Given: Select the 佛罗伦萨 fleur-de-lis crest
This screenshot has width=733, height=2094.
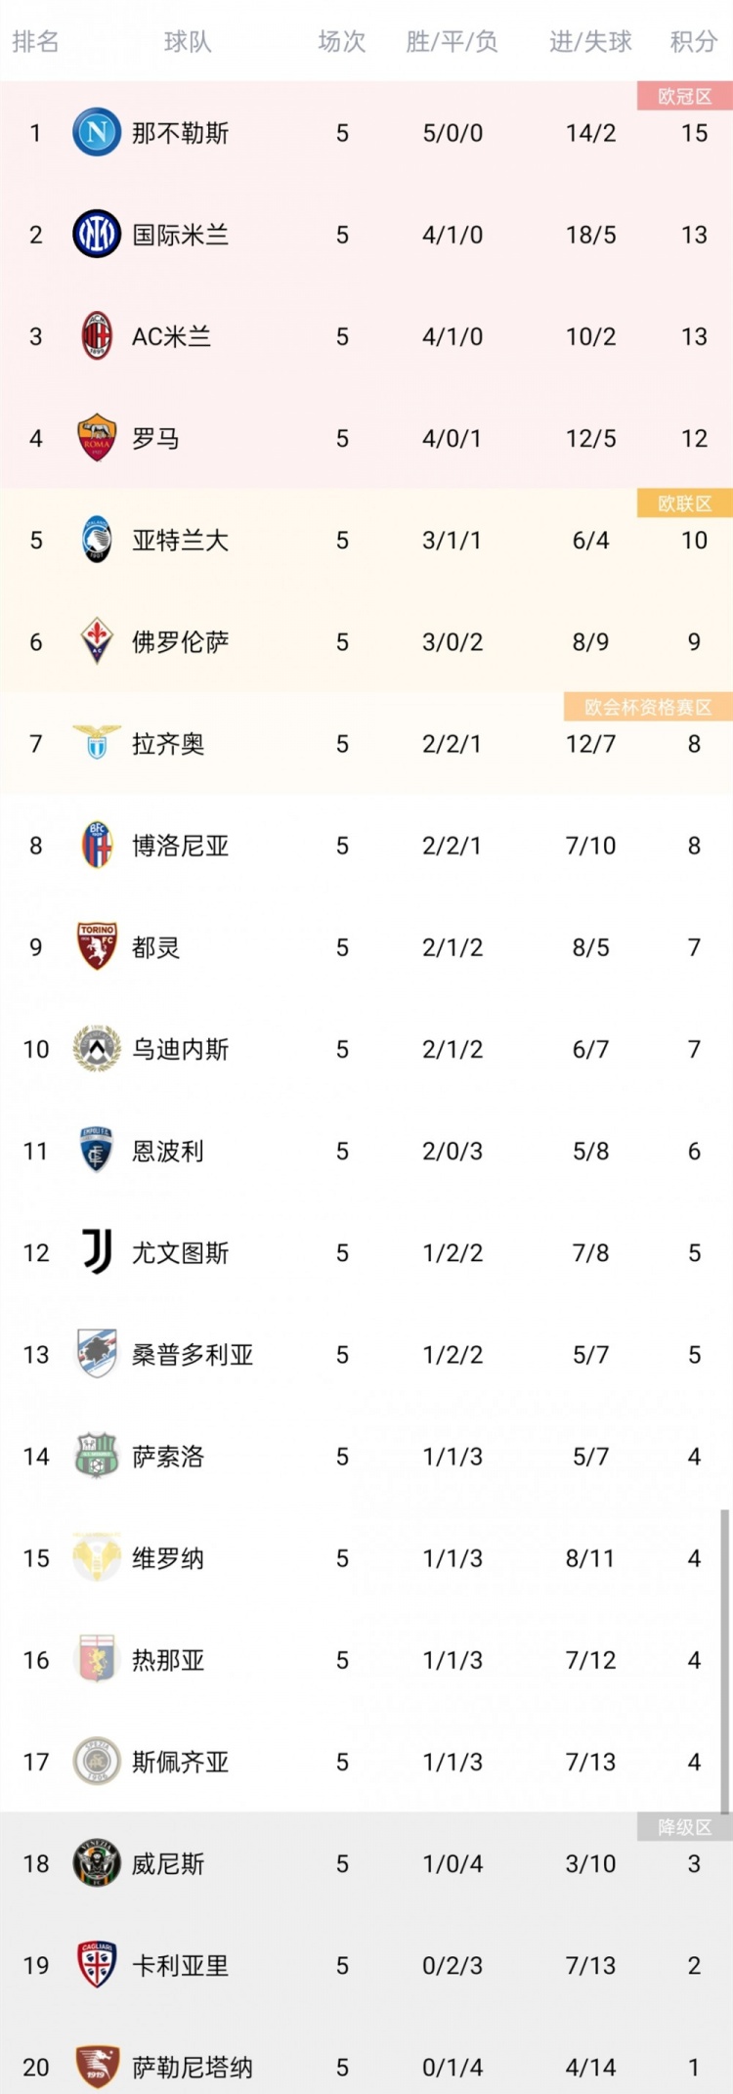Looking at the screenshot, I should tap(96, 642).
